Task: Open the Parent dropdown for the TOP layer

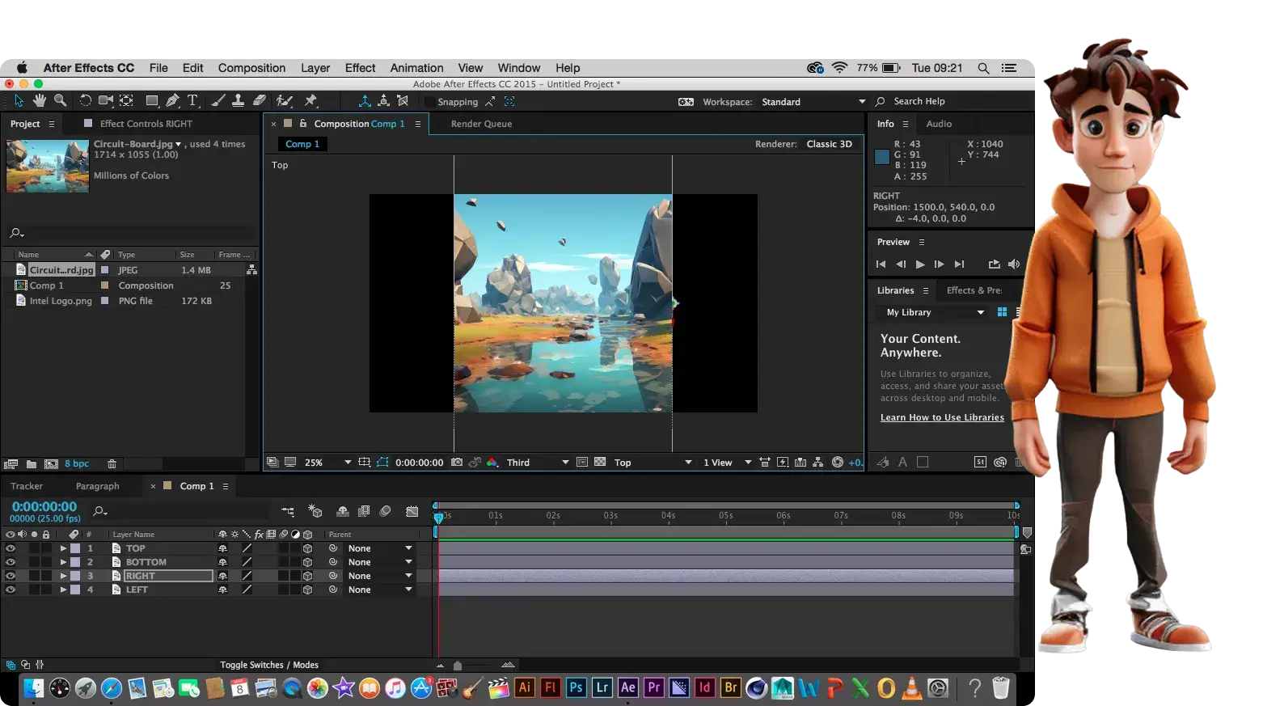Action: (x=380, y=547)
